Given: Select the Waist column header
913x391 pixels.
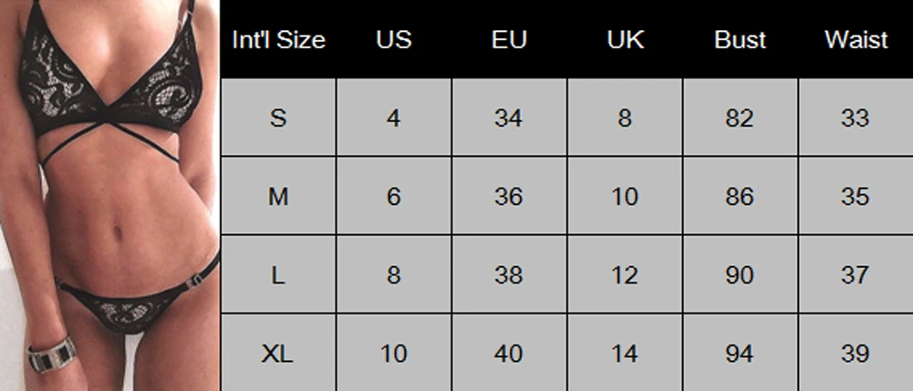Looking at the screenshot, I should coord(856,39).
